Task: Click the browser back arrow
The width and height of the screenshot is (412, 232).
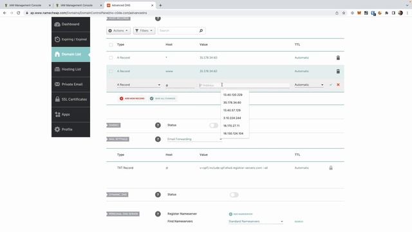Action: coord(5,13)
